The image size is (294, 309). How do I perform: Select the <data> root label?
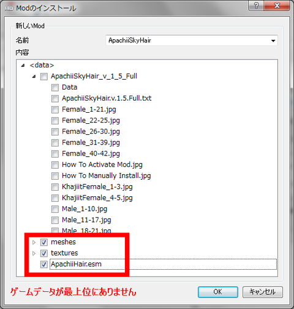coord(42,65)
